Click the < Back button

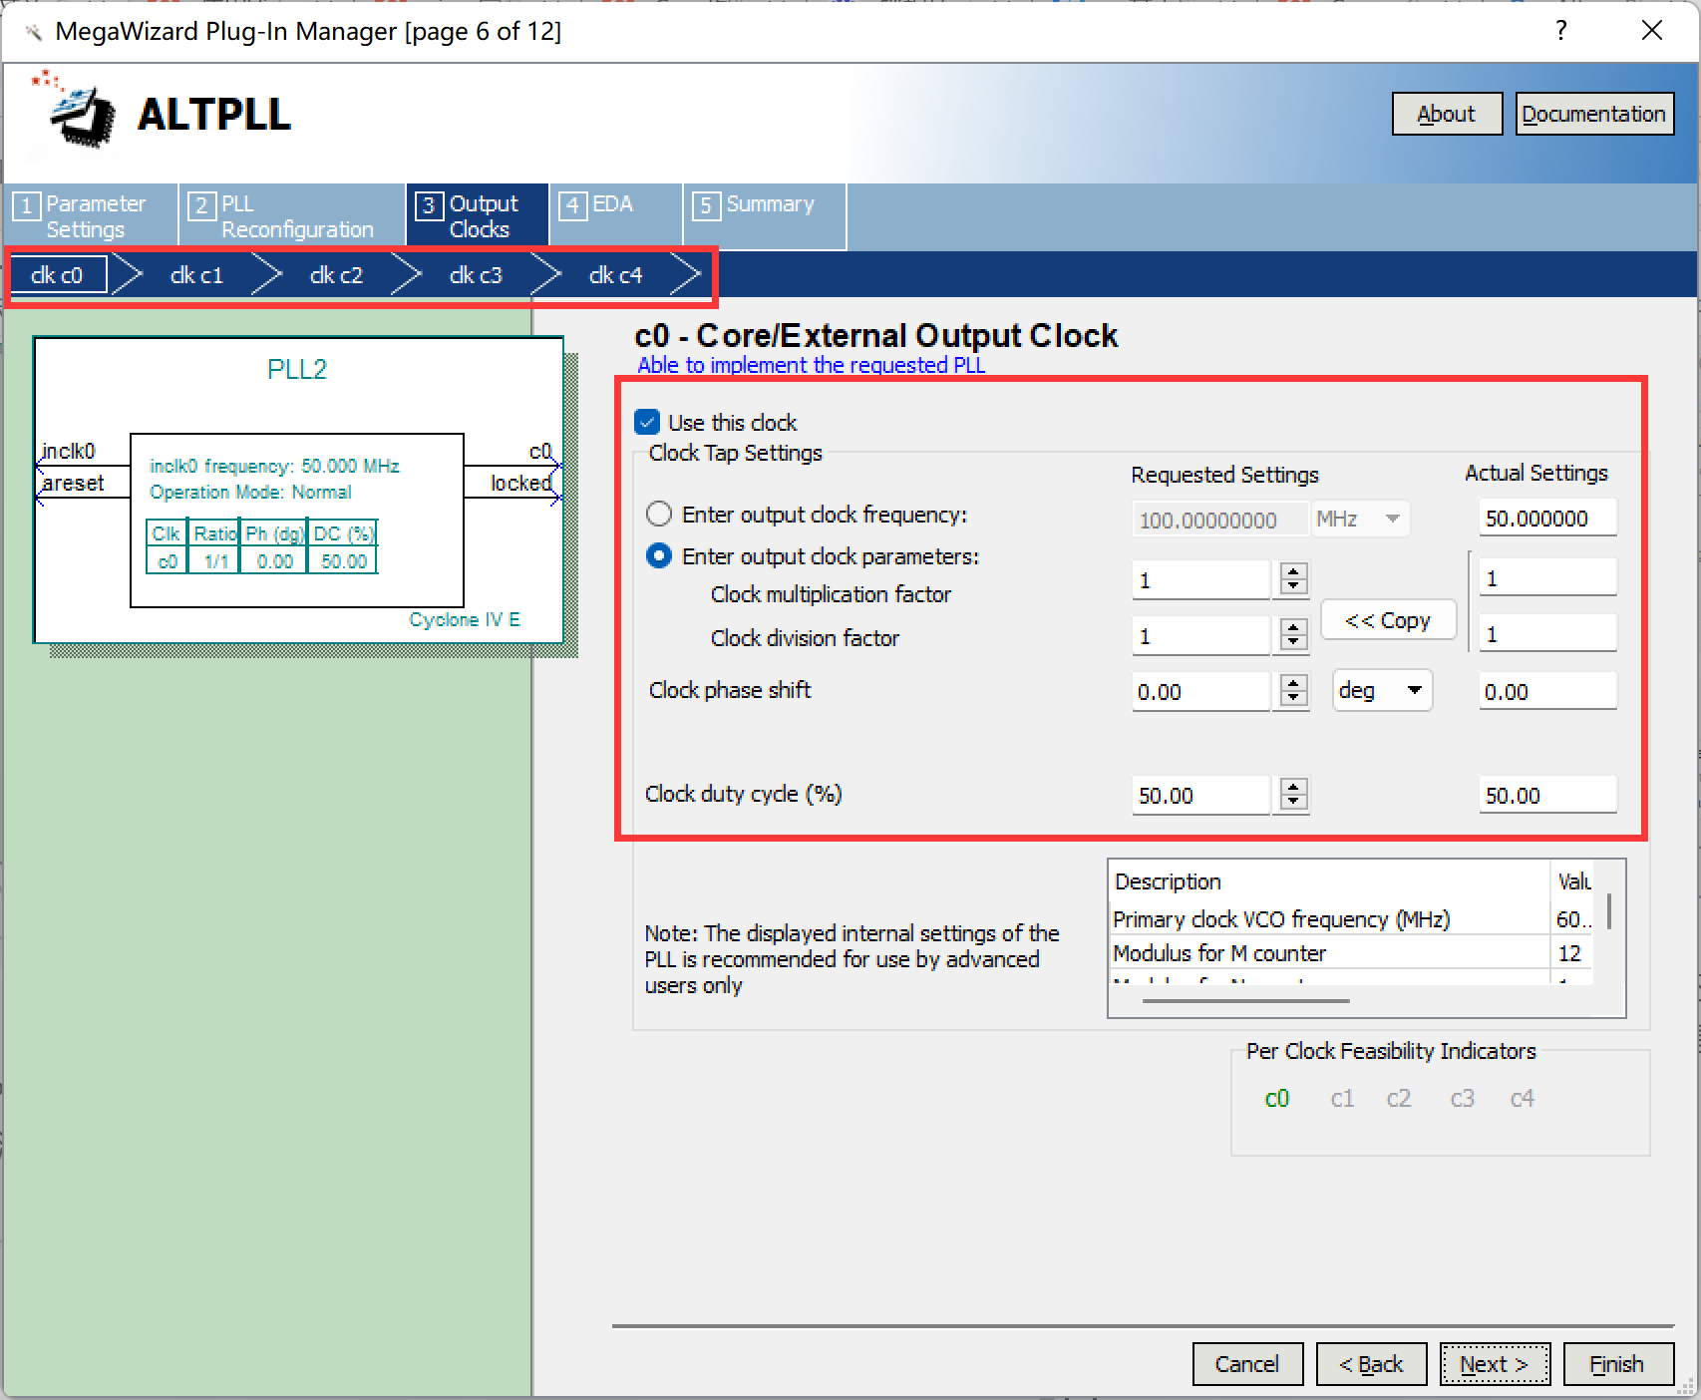tap(1371, 1364)
